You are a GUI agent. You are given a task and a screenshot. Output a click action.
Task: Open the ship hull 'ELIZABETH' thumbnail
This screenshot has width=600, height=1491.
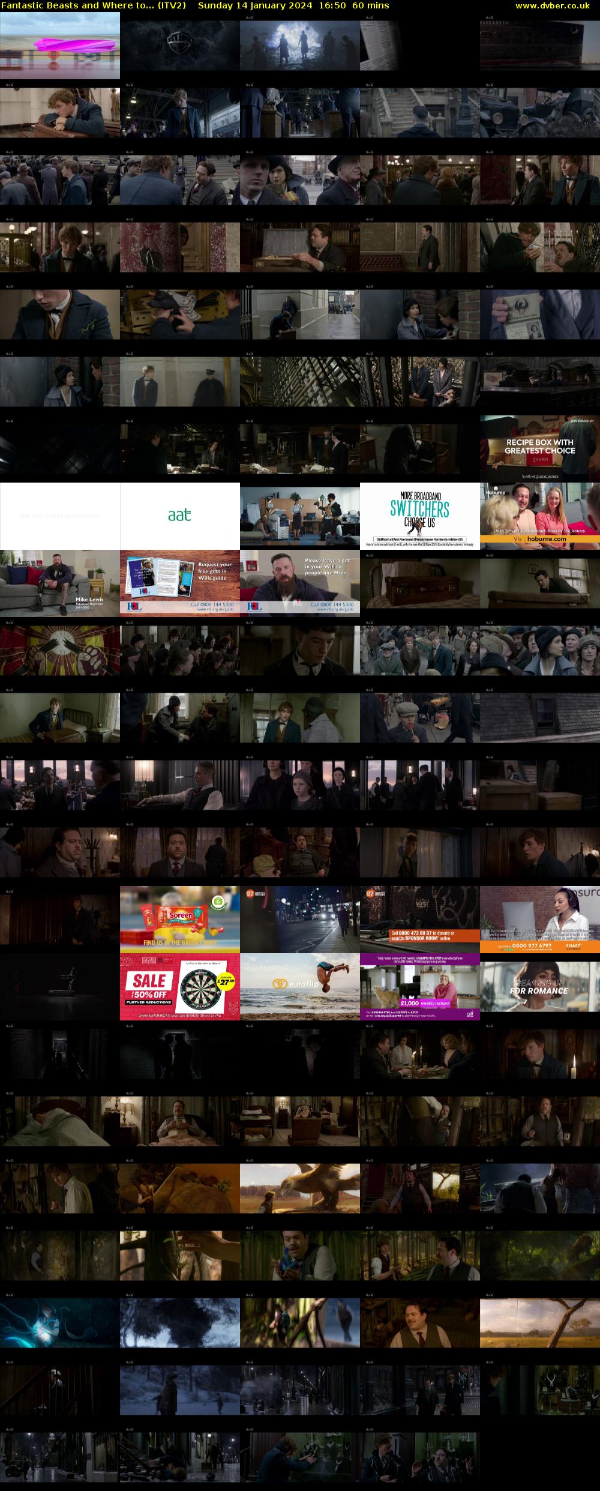coord(540,46)
